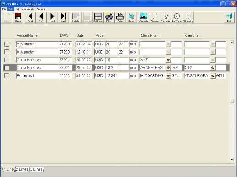Tick the Peramos I row checkbox
Screen dimensions: 237x177
click(6, 75)
